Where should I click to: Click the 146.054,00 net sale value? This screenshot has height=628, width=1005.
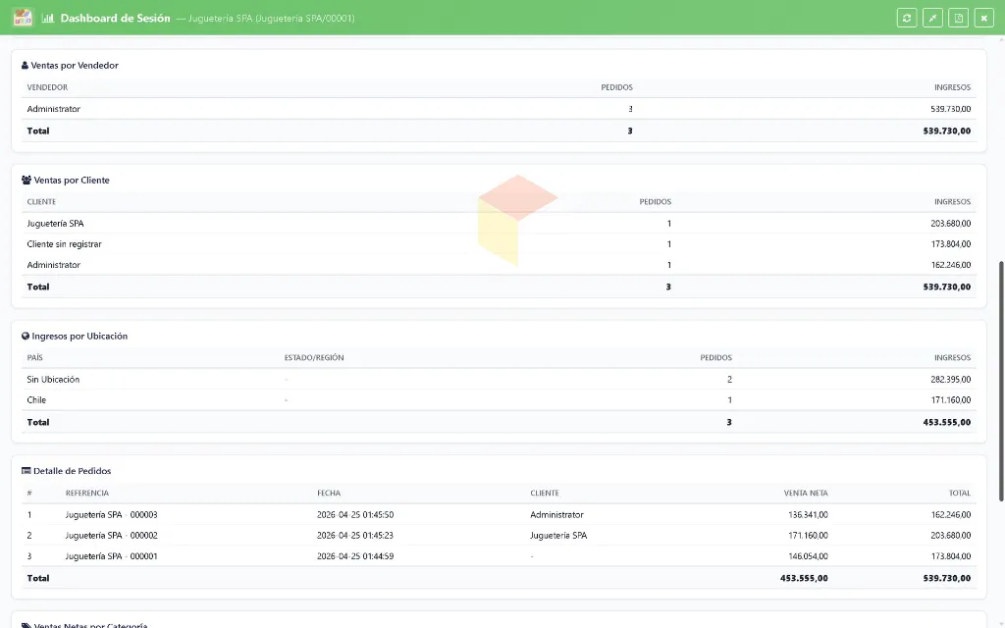[808, 556]
